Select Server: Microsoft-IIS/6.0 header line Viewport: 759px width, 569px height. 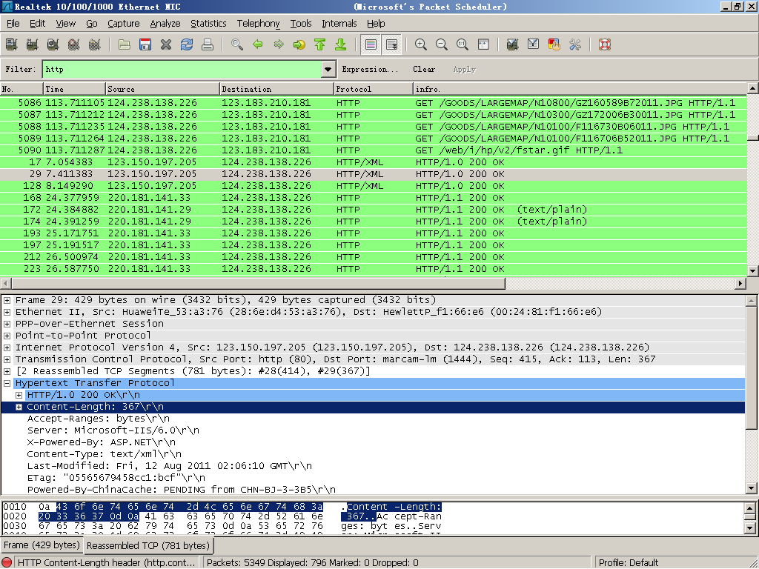coord(113,430)
